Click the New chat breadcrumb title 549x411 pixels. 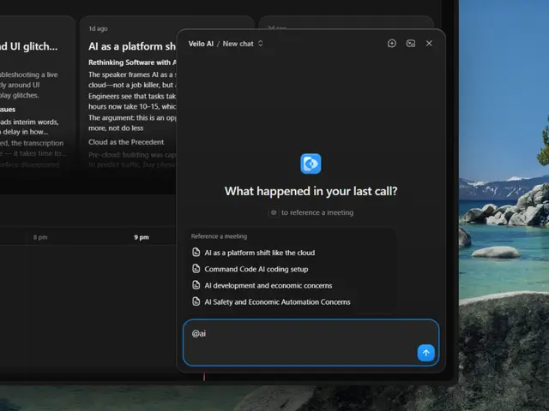(238, 44)
